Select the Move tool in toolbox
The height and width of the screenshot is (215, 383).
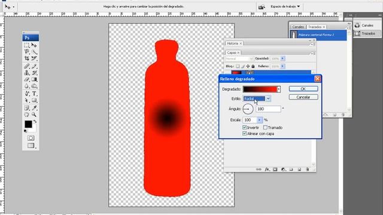pyautogui.click(x=34, y=45)
